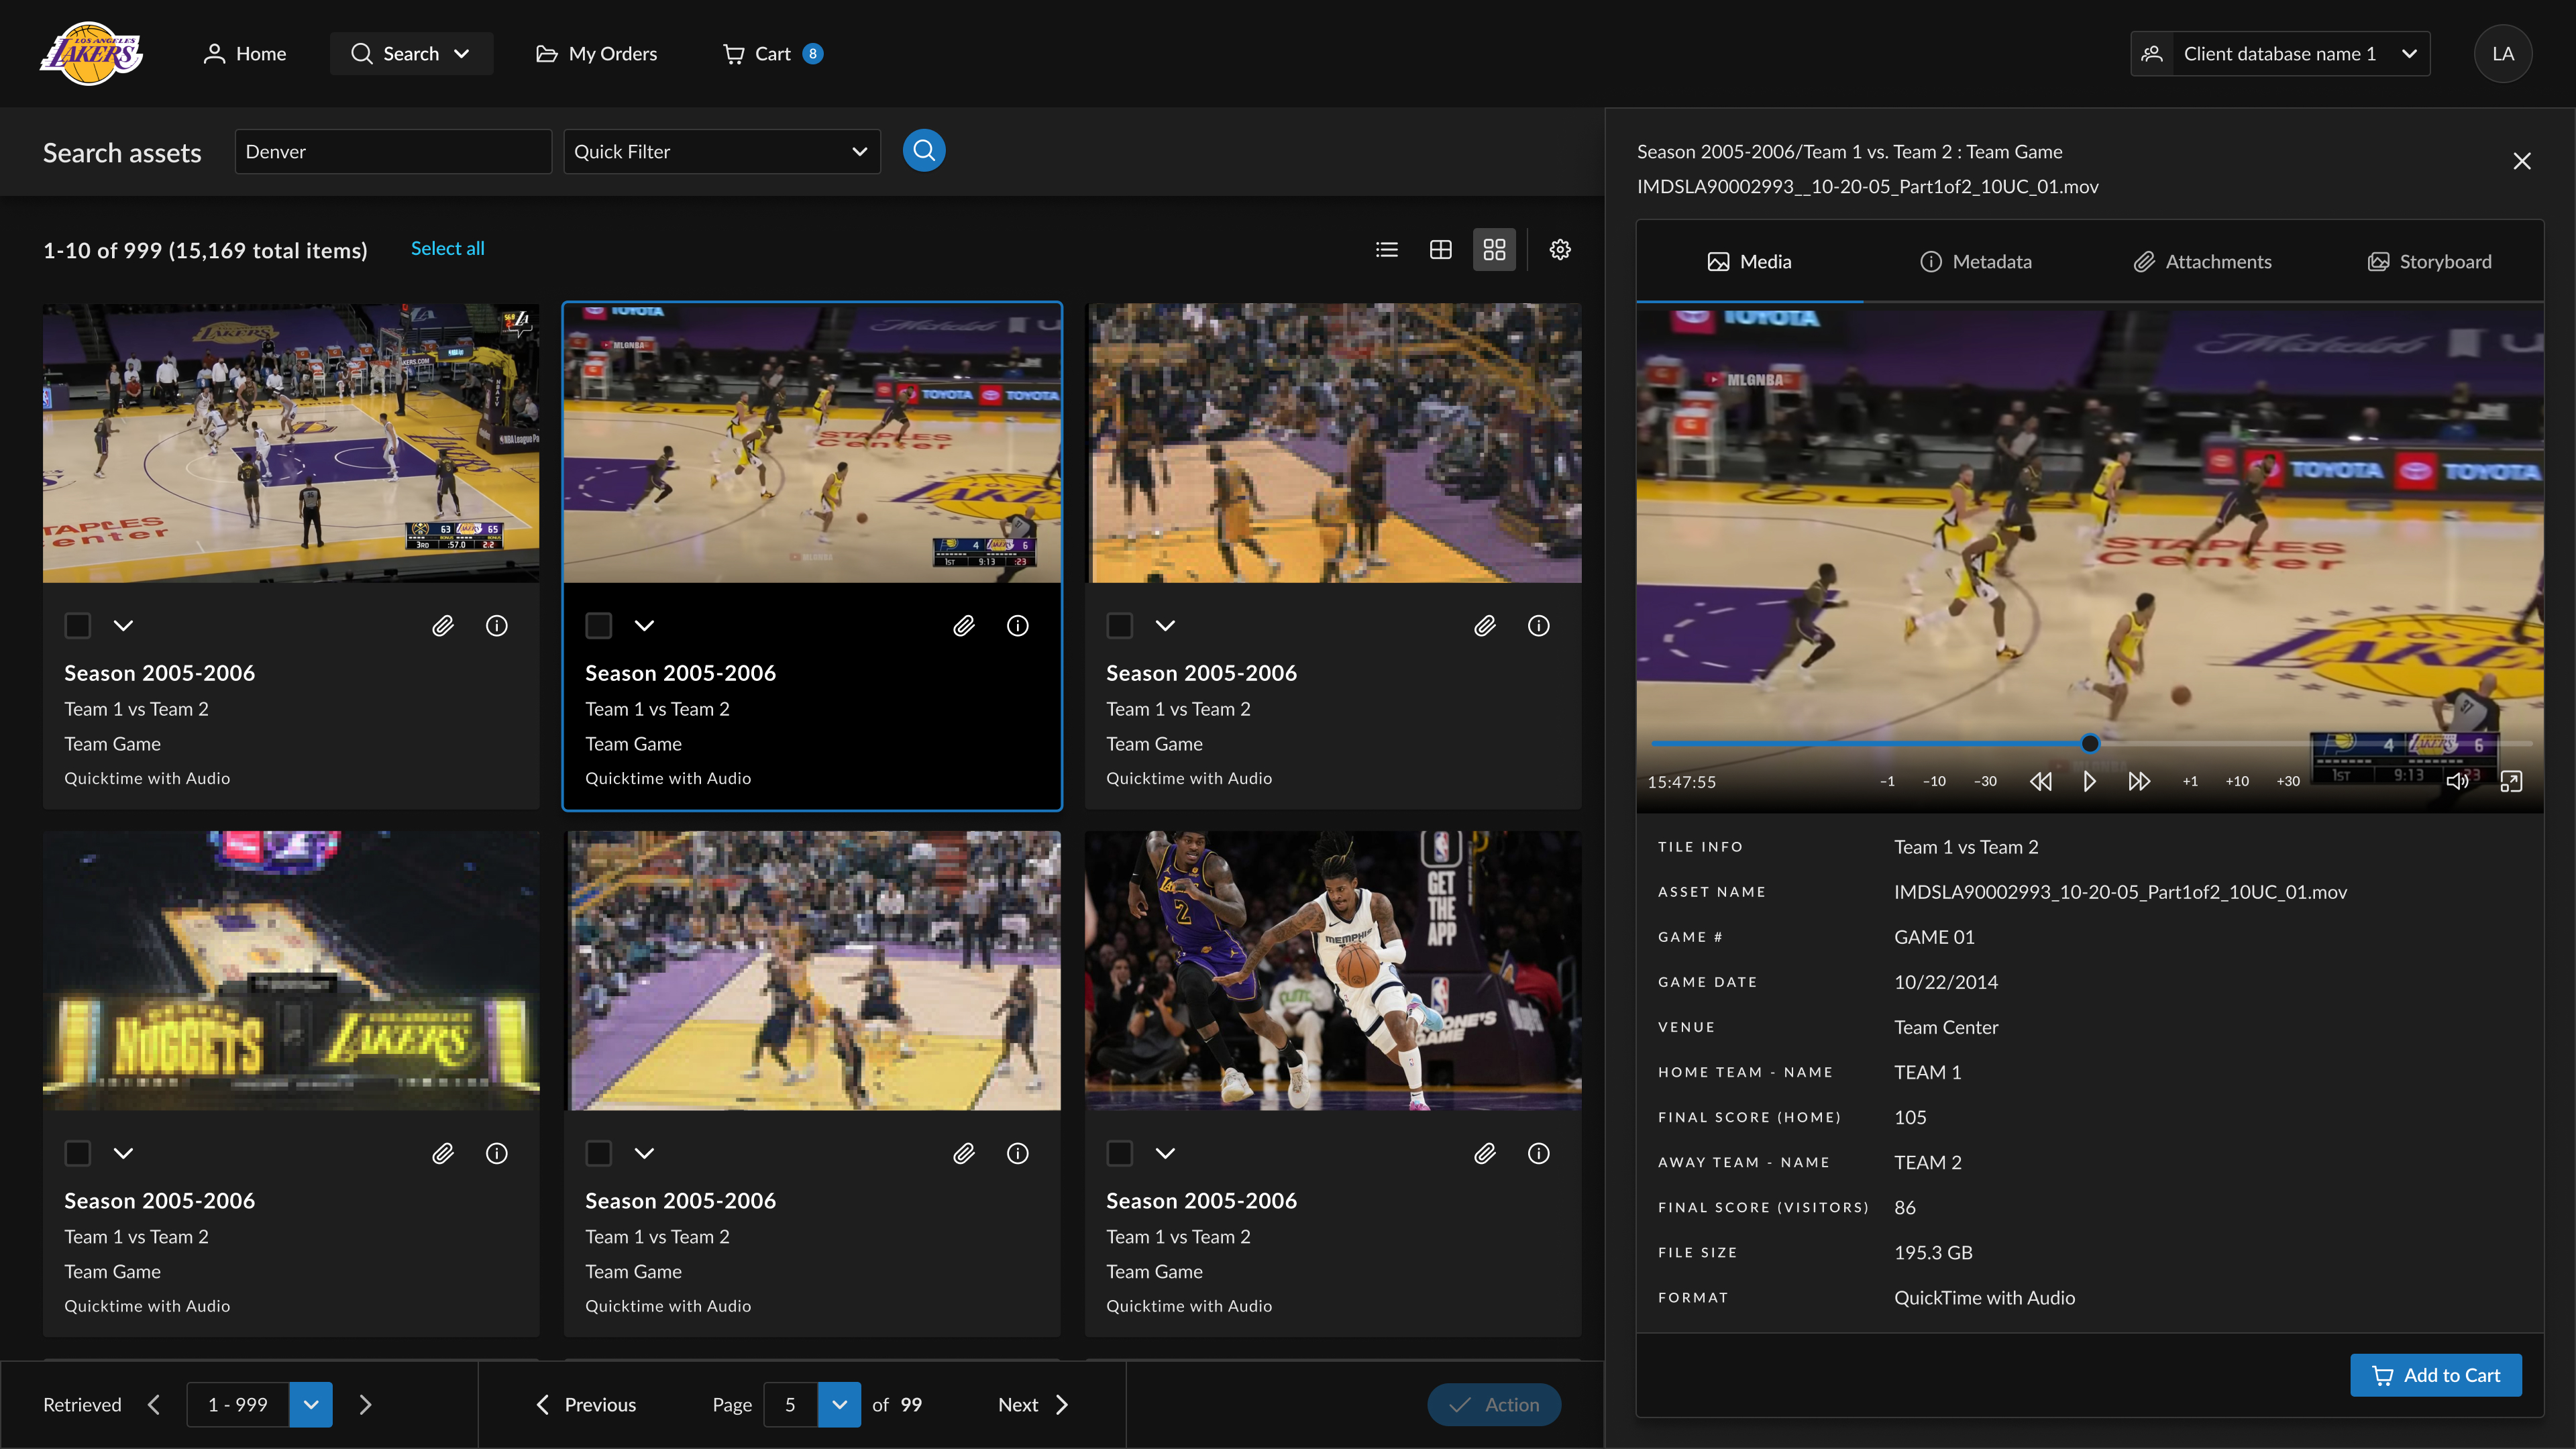Click attachment paperclip on first asset card

coord(443,626)
